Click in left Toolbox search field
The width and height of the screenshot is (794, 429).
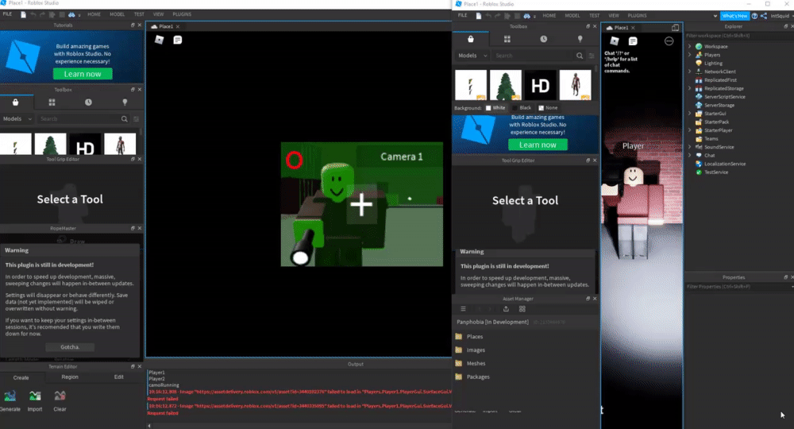pos(79,119)
